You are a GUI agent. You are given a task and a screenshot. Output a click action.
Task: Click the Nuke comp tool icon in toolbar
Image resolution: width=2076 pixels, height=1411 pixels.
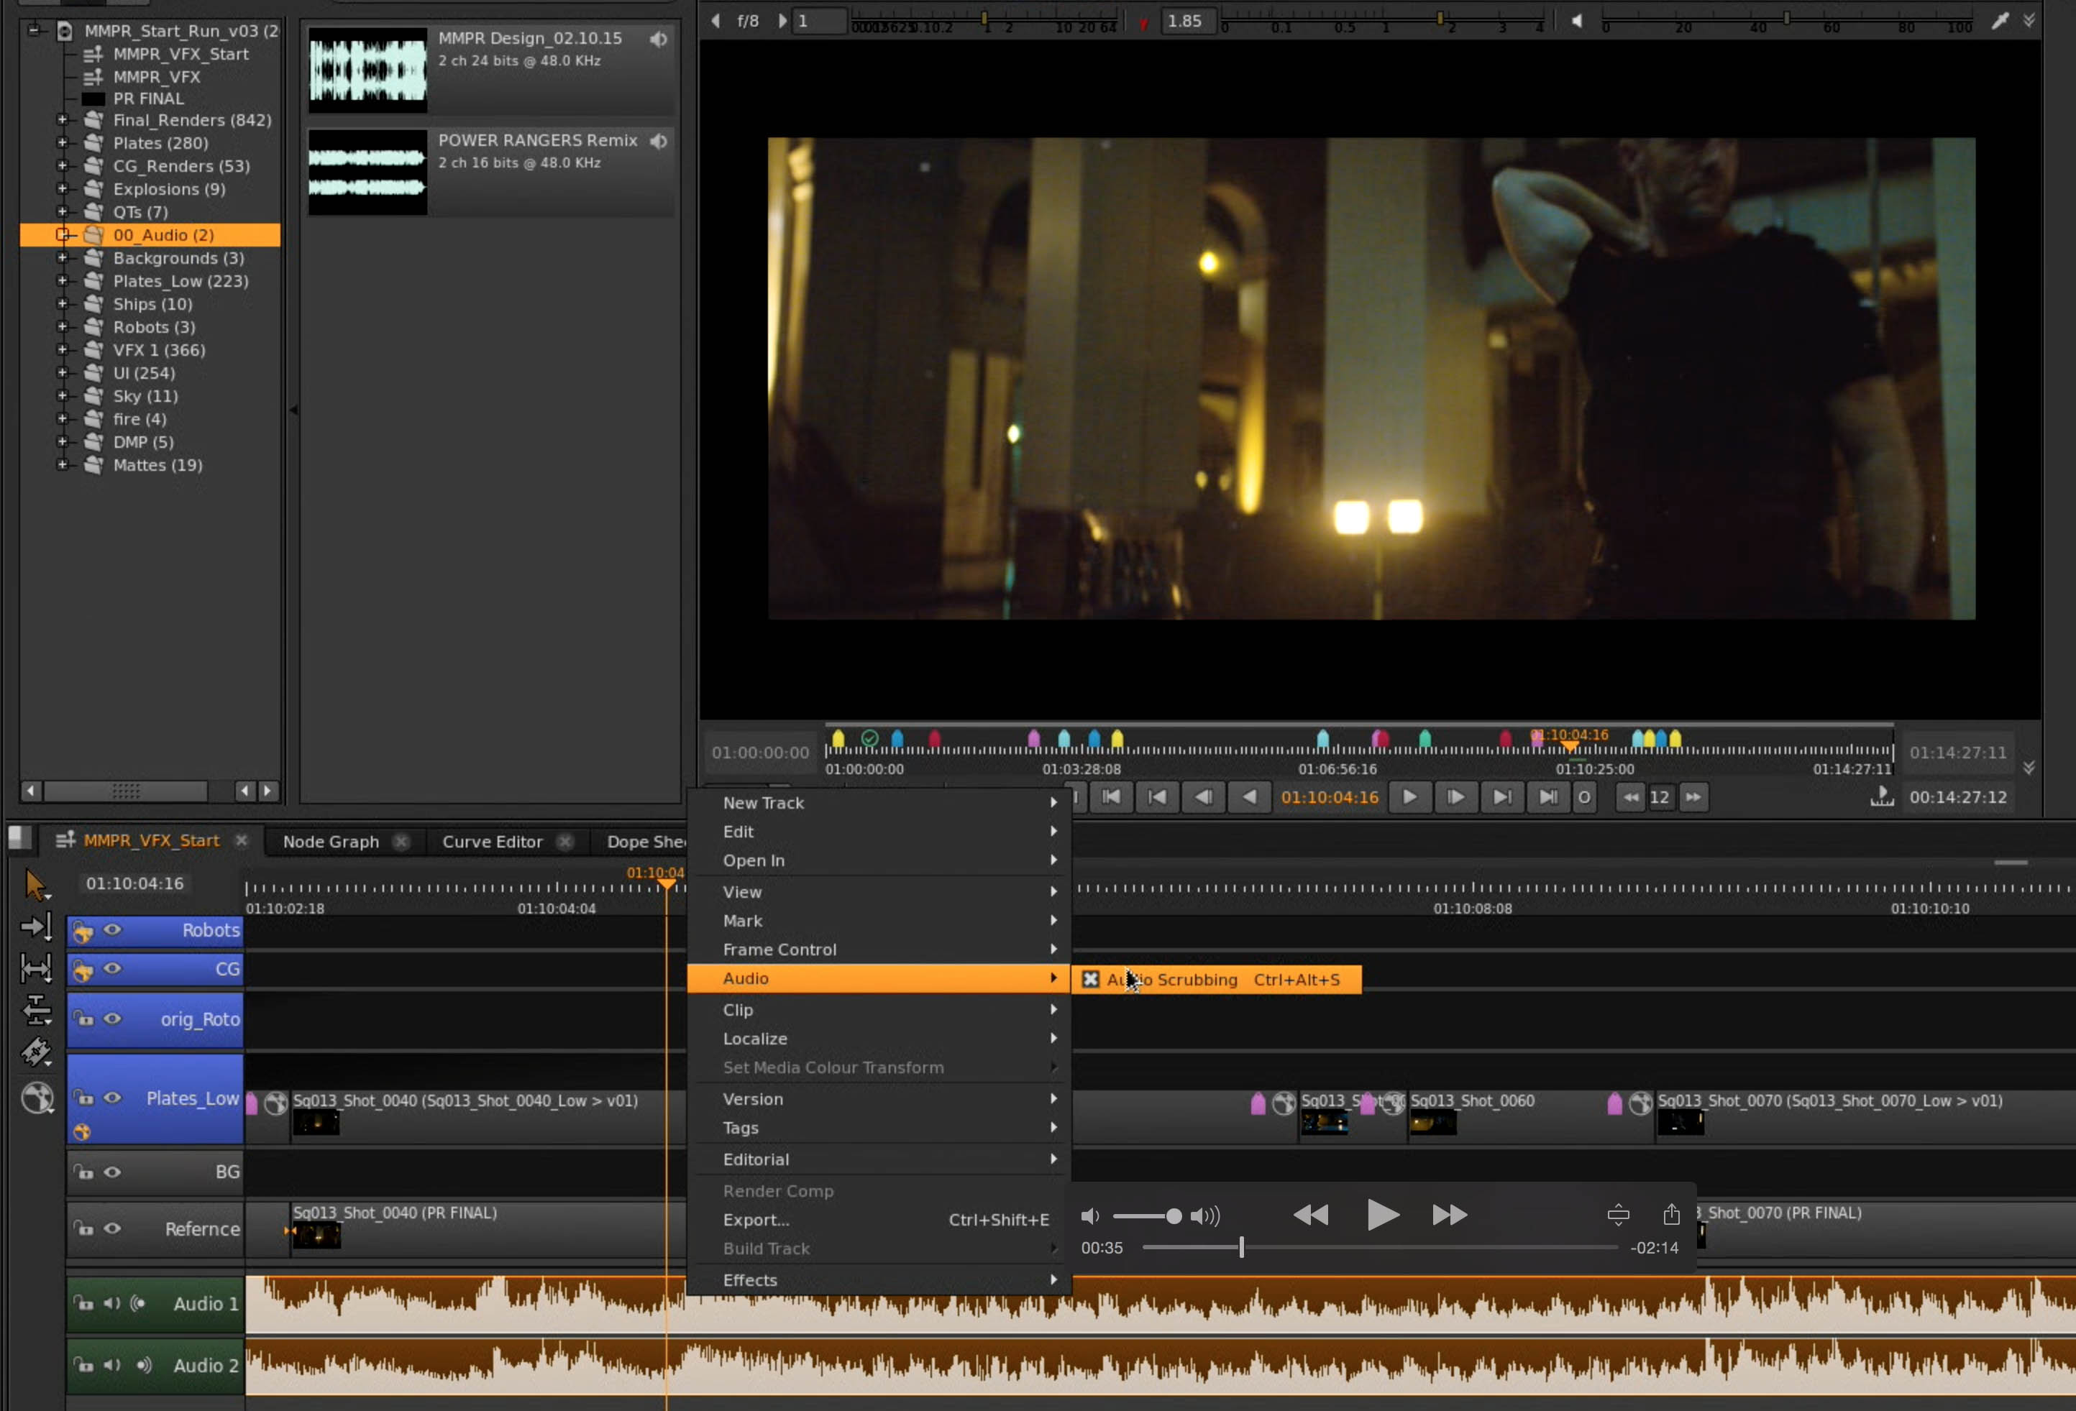37,1098
